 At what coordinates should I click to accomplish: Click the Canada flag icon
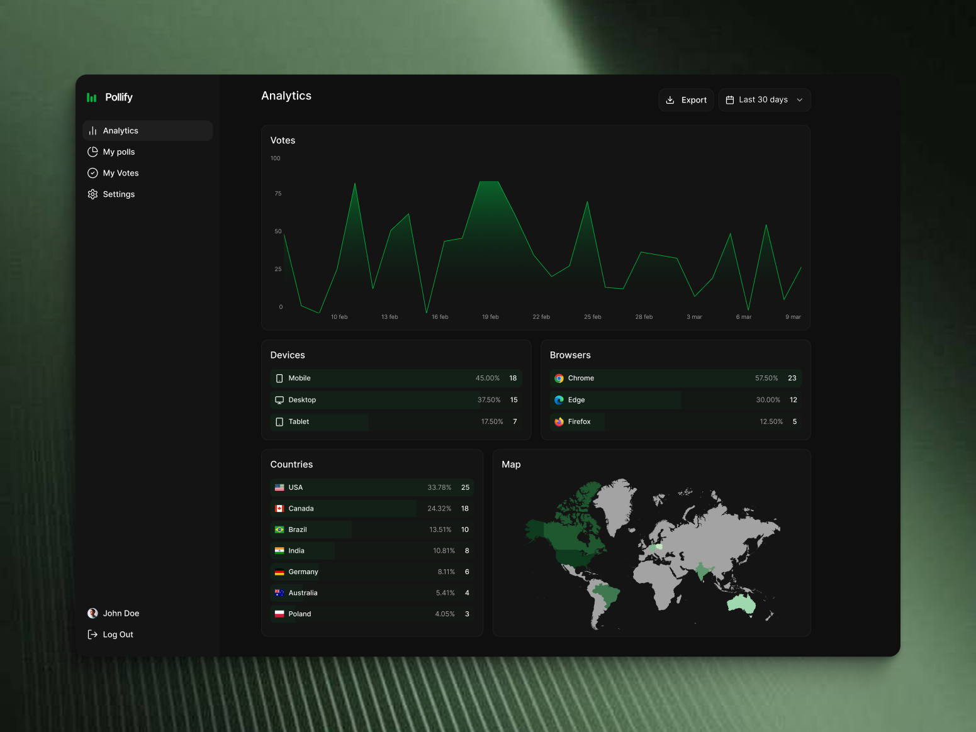point(279,509)
